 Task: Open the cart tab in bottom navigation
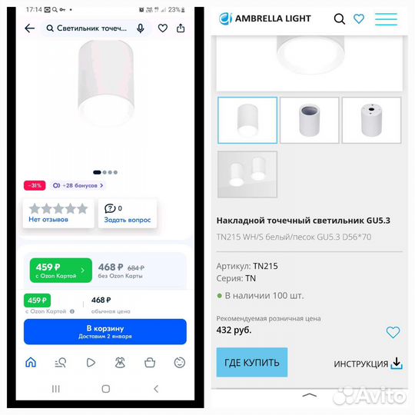pyautogui.click(x=150, y=362)
